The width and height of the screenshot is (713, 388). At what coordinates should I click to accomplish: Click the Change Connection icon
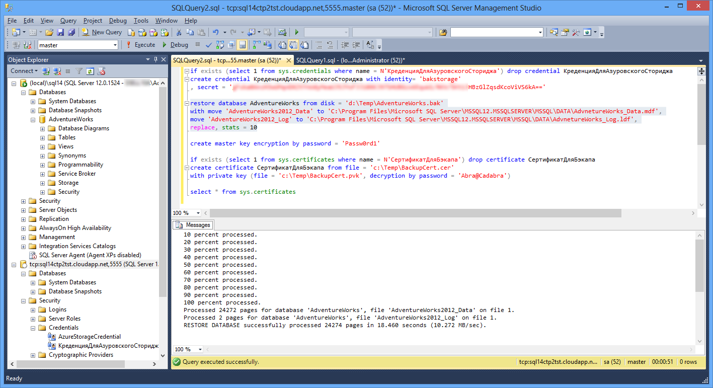pos(27,45)
